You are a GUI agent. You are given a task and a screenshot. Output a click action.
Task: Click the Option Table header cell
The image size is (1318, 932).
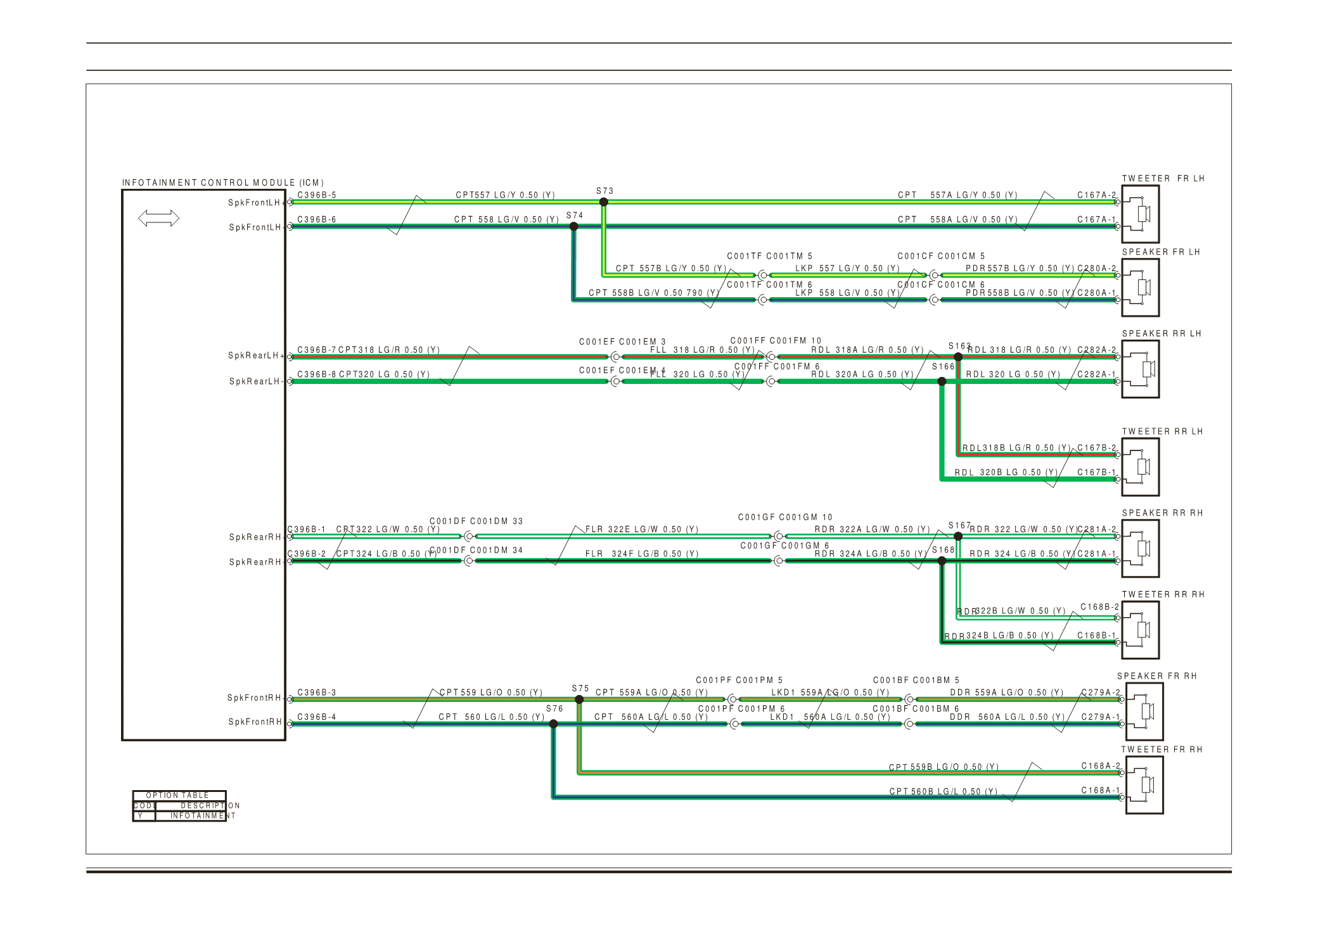[179, 795]
